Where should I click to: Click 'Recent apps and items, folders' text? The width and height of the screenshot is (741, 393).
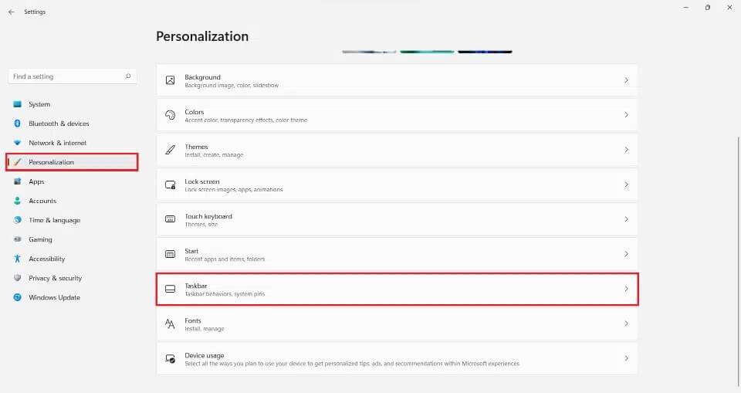click(225, 259)
